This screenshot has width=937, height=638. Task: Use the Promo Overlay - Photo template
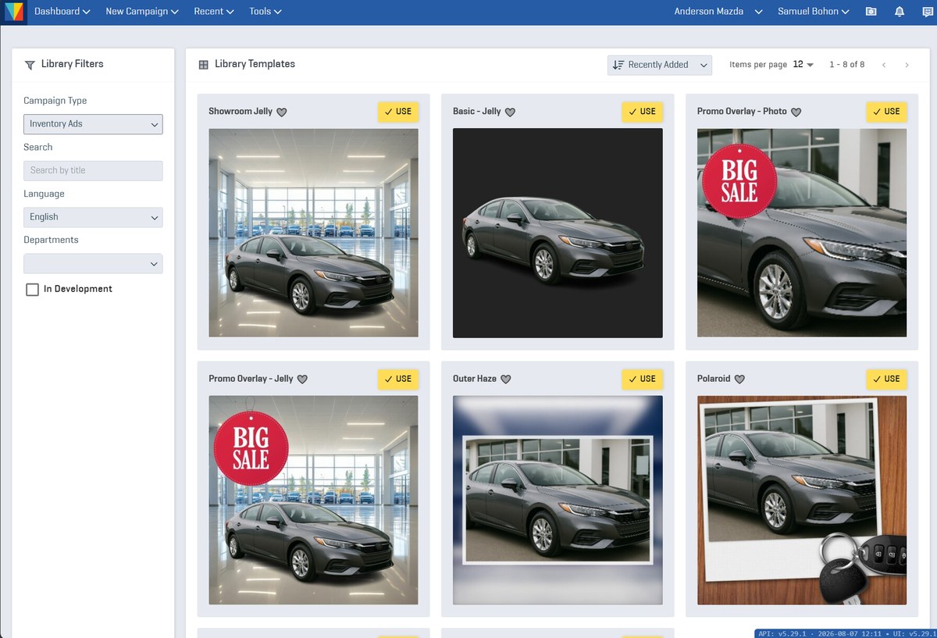pos(886,112)
